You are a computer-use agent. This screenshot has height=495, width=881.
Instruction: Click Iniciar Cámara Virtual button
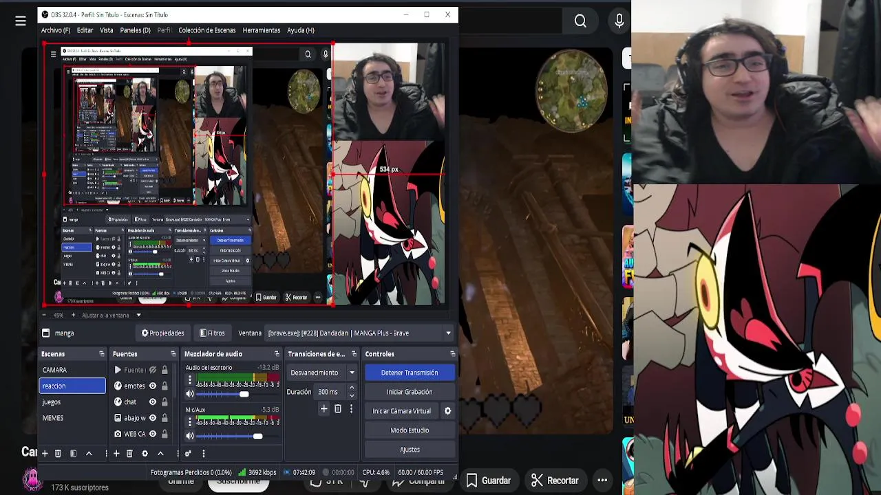pyautogui.click(x=401, y=411)
